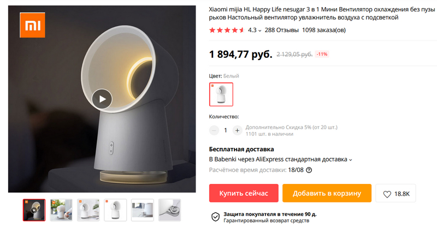
Task: Decrease quantity with the minus button
Action: [x=214, y=130]
